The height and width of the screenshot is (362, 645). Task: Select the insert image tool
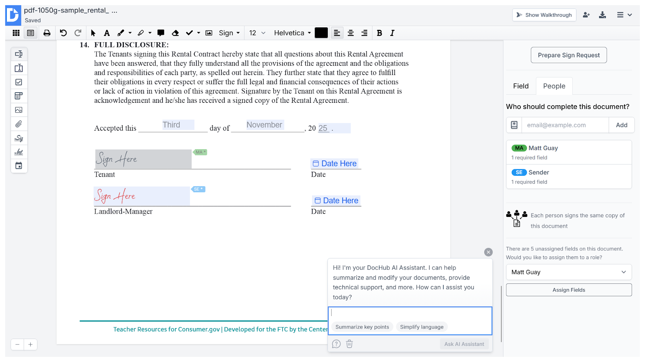(x=209, y=33)
